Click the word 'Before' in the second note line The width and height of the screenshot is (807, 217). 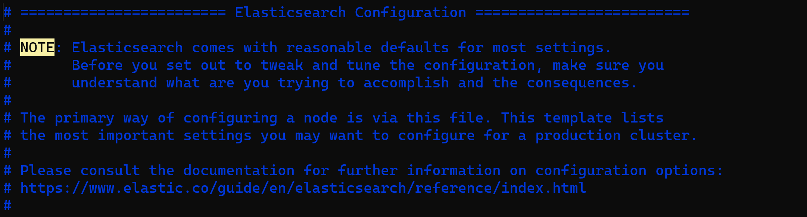point(97,65)
